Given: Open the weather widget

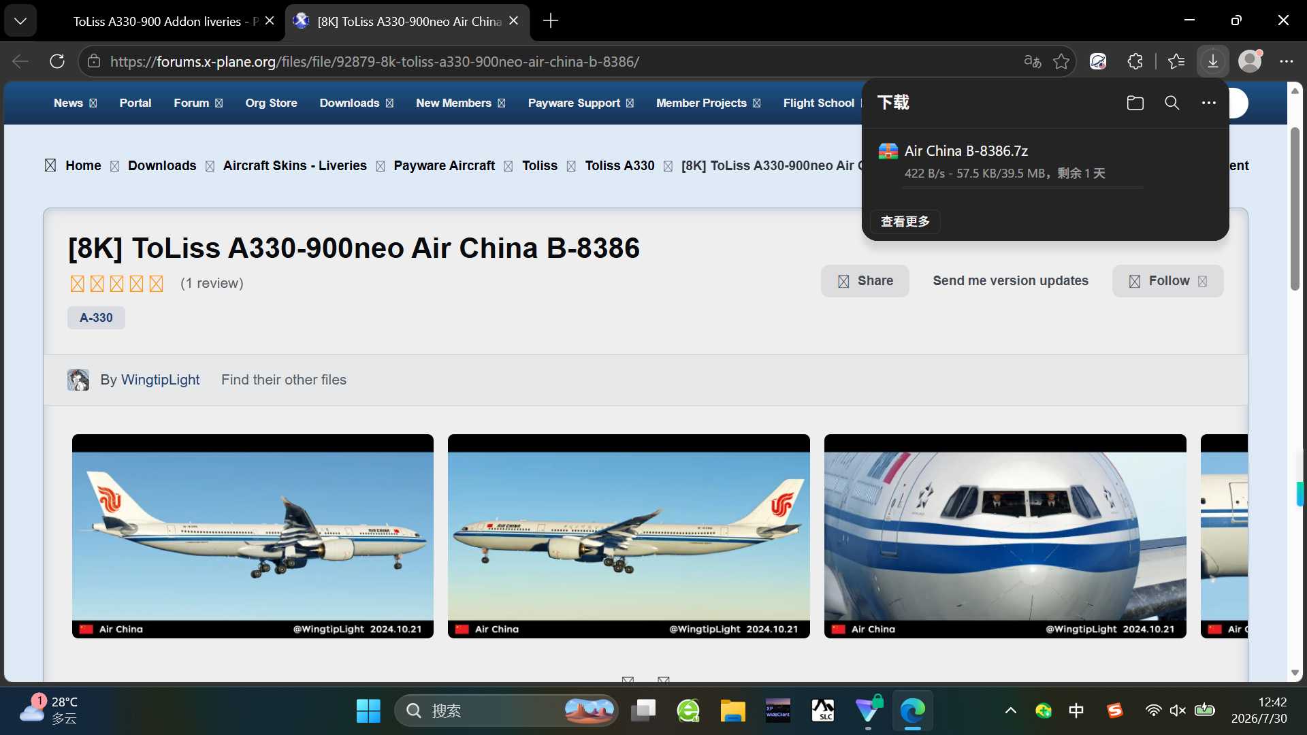Looking at the screenshot, I should coord(49,710).
